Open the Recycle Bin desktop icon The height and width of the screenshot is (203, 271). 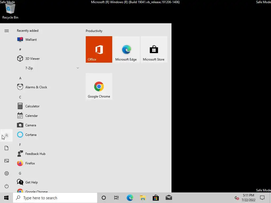pos(10,11)
